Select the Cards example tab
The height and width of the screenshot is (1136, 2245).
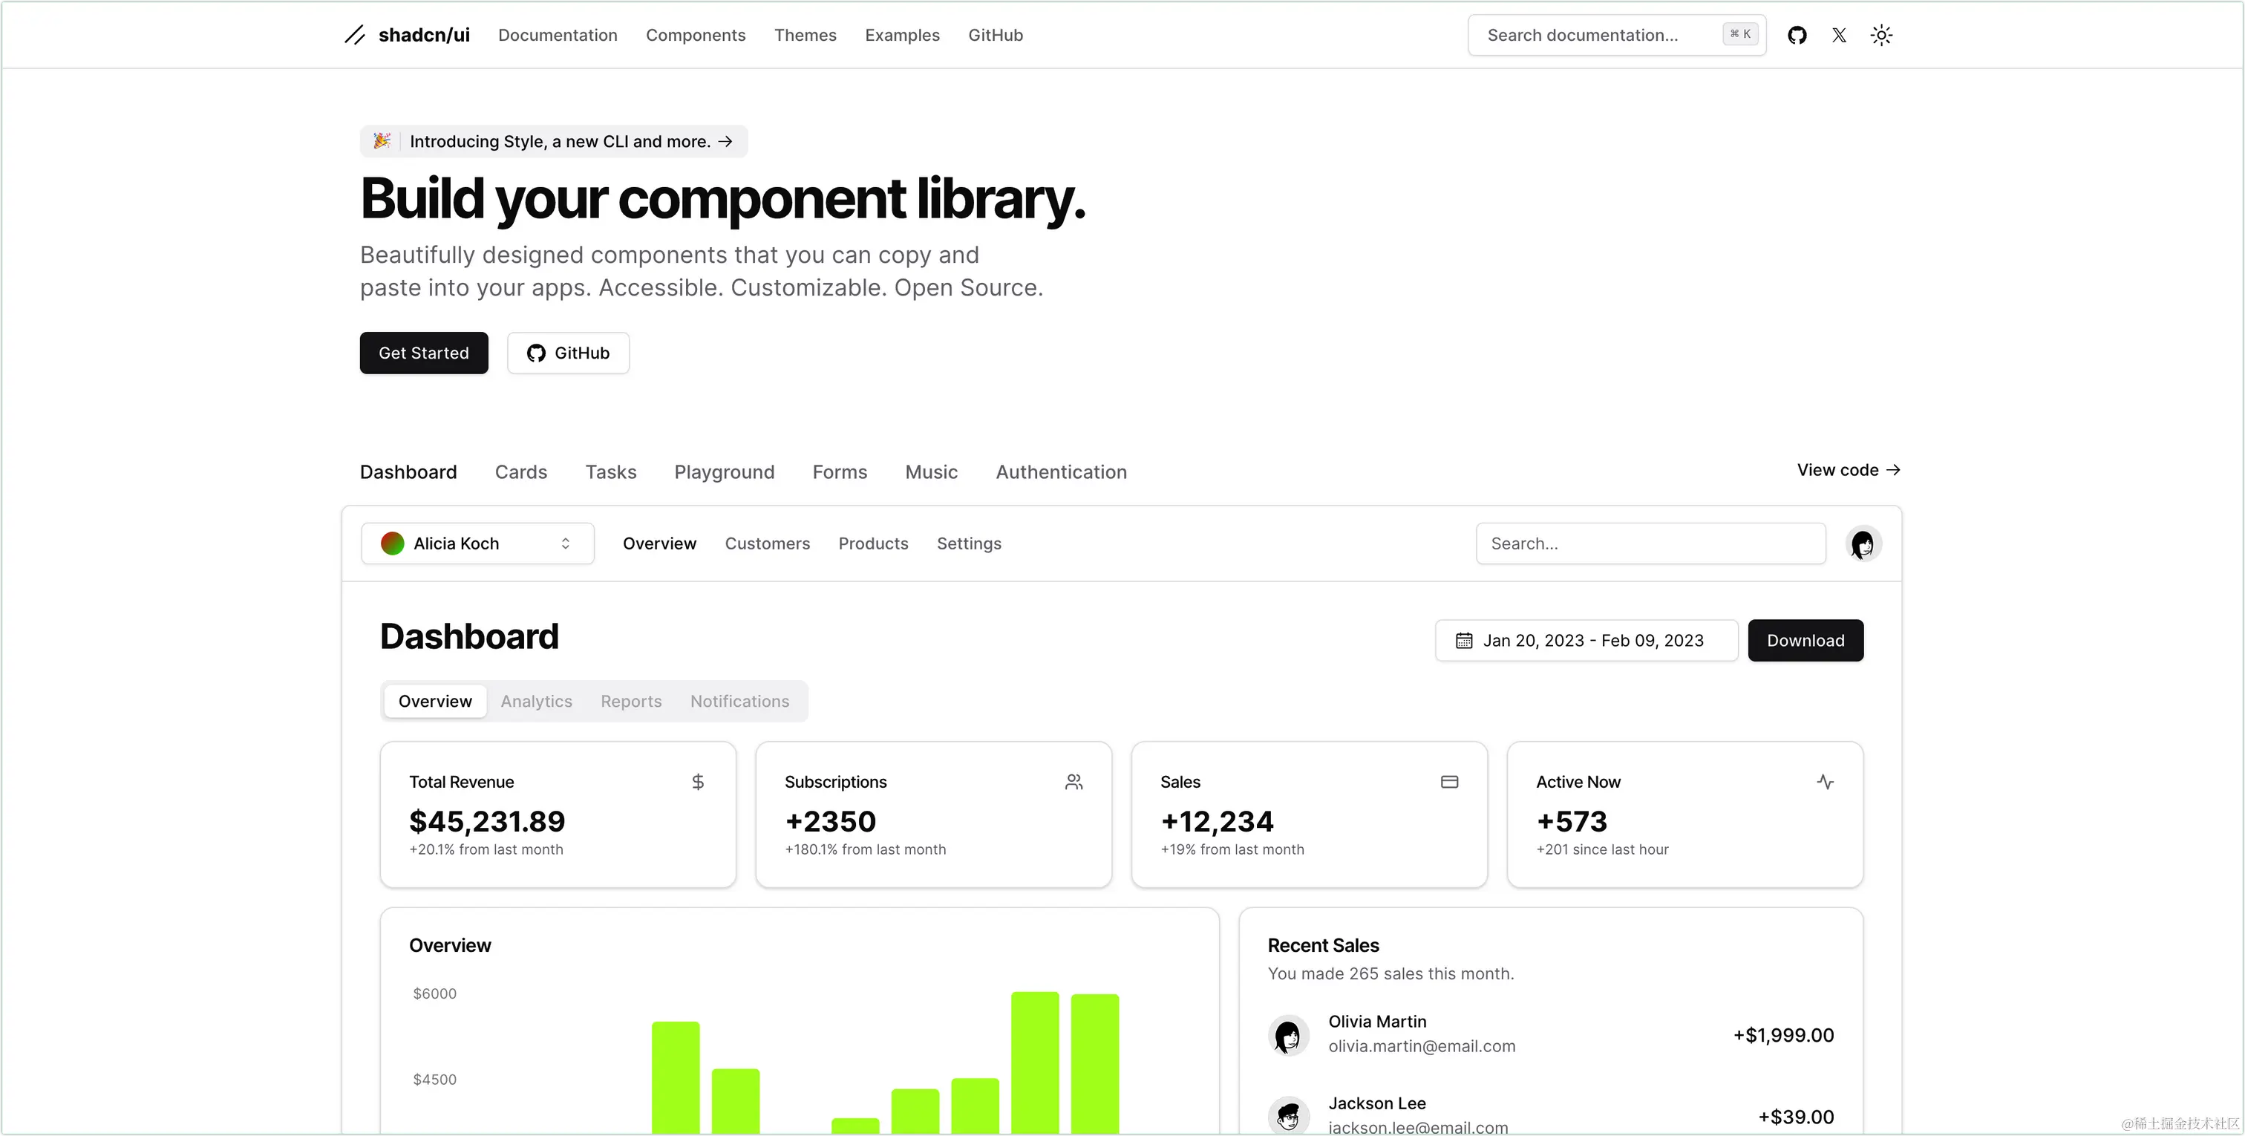[x=521, y=471]
